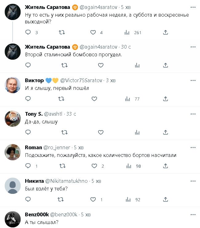Click the red panda avatar of Tony S.
200x228 pixels.
13,118
